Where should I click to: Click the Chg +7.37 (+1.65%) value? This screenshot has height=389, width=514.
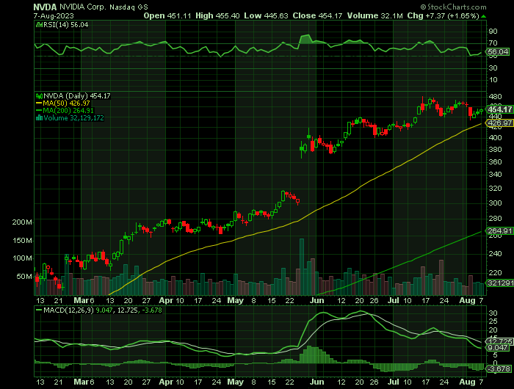click(x=444, y=15)
